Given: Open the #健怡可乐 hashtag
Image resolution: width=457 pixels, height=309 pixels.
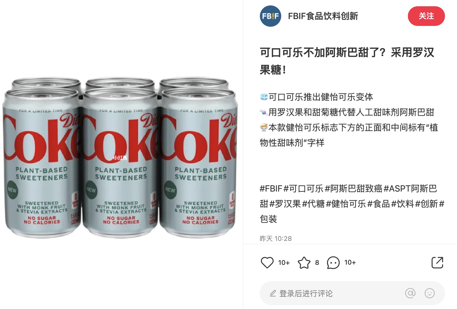Looking at the screenshot, I should coord(346,204).
